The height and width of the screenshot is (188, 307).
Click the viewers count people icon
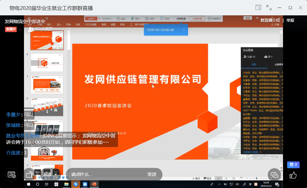tap(31, 29)
